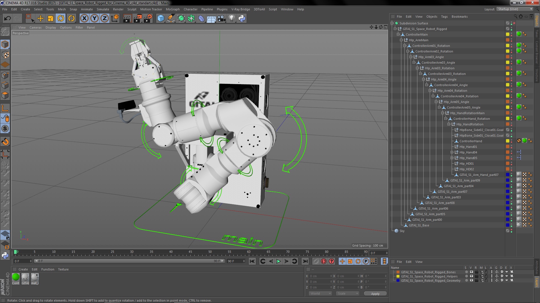Enable Texture mode in left palette
The height and width of the screenshot is (303, 540).
[5, 55]
